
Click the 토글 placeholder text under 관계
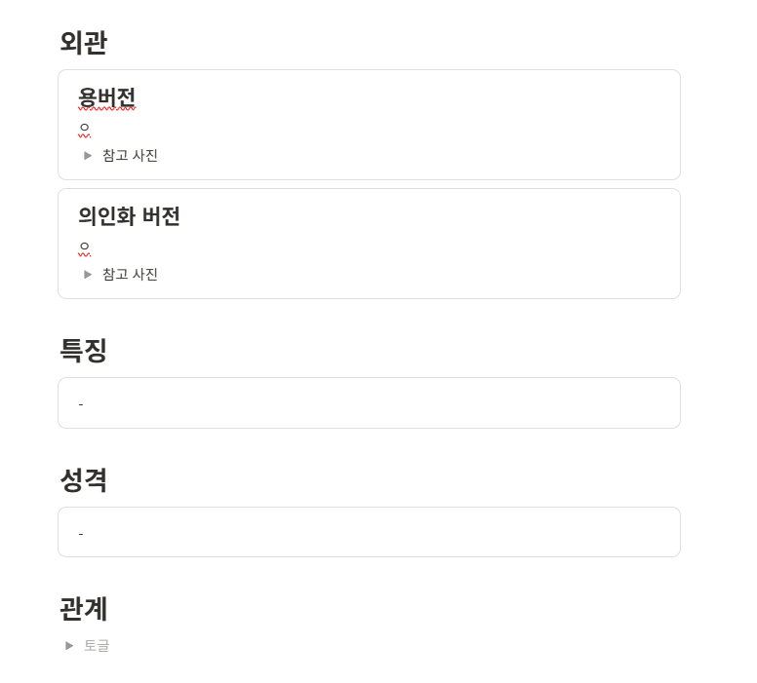click(97, 645)
